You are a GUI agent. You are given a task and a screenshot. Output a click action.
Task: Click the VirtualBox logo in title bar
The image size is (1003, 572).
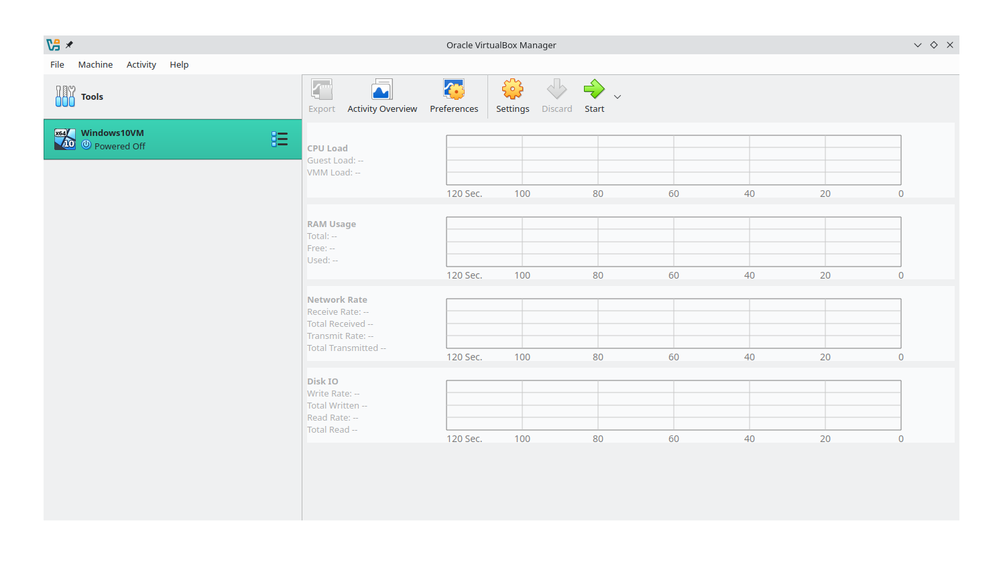tap(53, 45)
